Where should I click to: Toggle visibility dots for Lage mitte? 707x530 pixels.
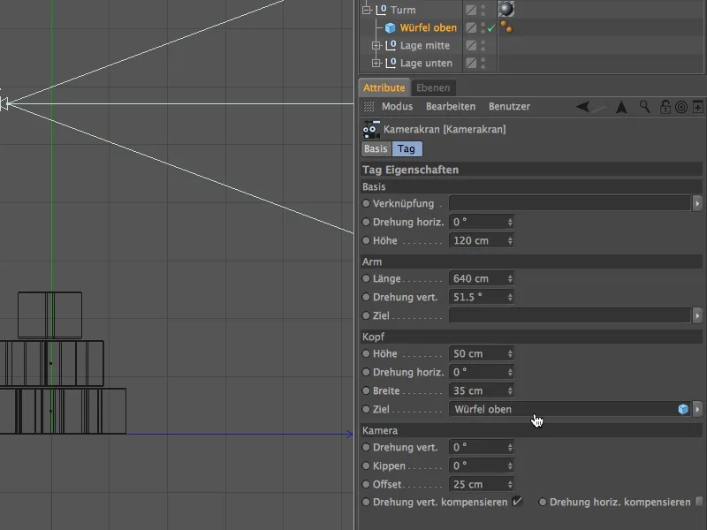coord(483,45)
